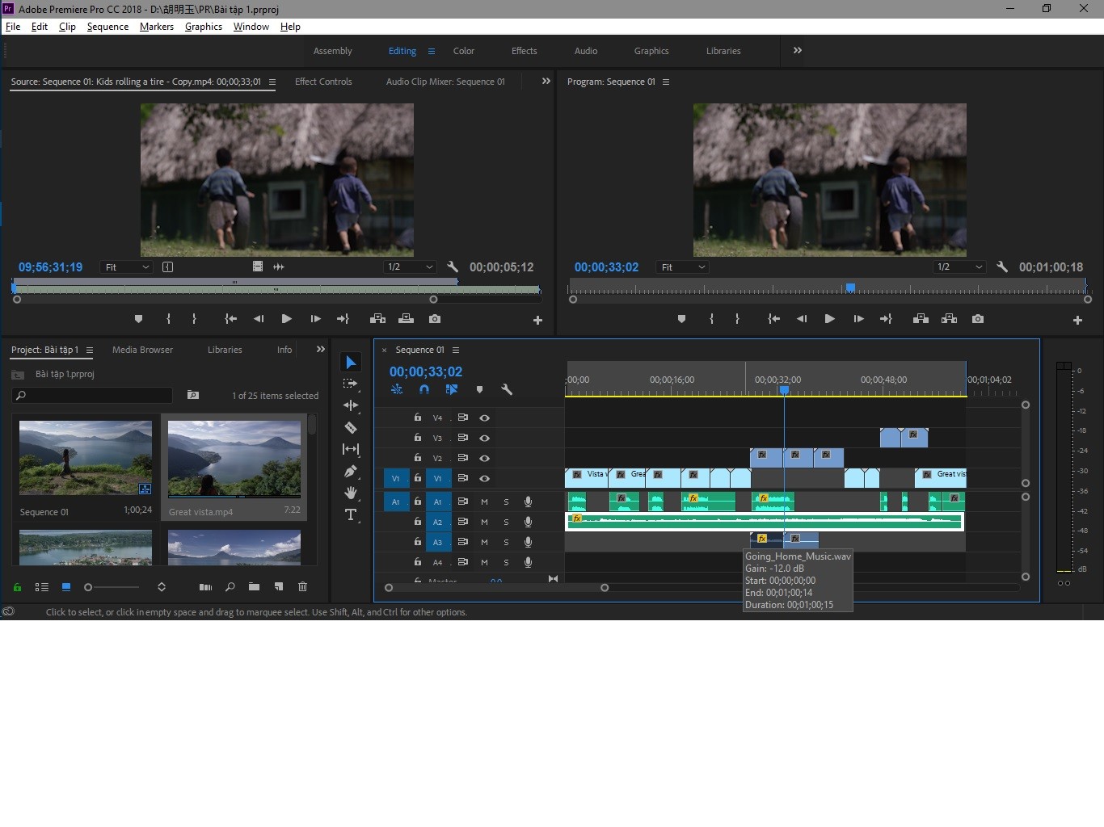The image size is (1104, 827).
Task: Open the Sequence menu
Action: tap(107, 27)
